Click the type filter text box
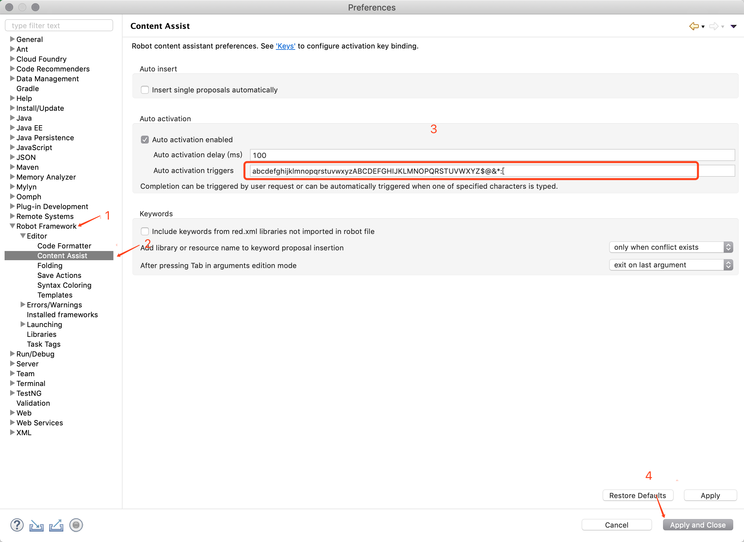The height and width of the screenshot is (542, 744). coord(59,26)
